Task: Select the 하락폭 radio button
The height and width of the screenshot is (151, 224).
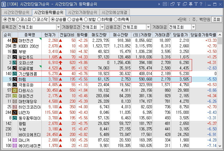Action: (x=116, y=19)
